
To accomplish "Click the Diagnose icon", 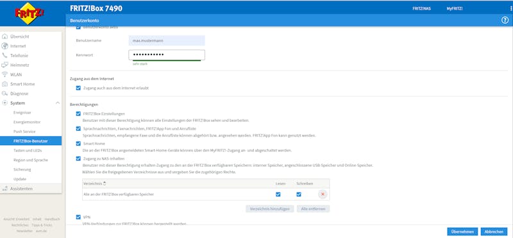I will pyautogui.click(x=4, y=93).
